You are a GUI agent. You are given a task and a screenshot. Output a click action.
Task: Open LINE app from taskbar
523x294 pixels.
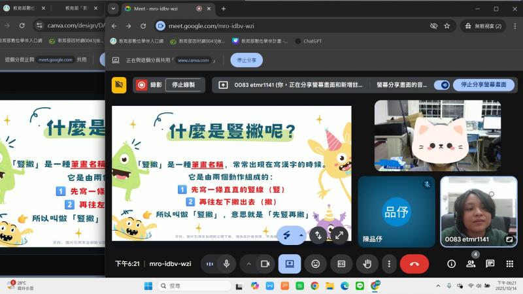click(360, 286)
